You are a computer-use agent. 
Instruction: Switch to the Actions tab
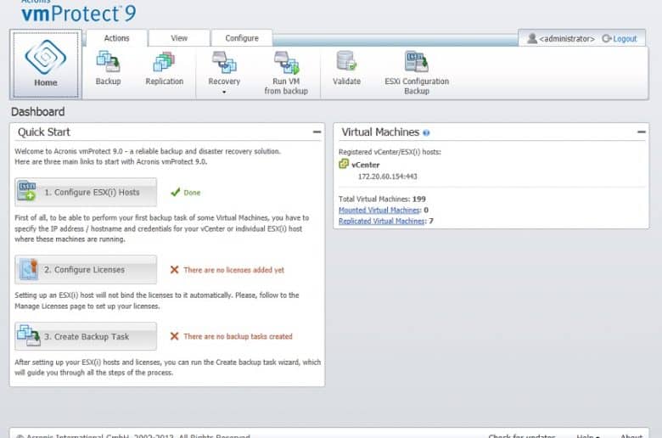point(117,38)
